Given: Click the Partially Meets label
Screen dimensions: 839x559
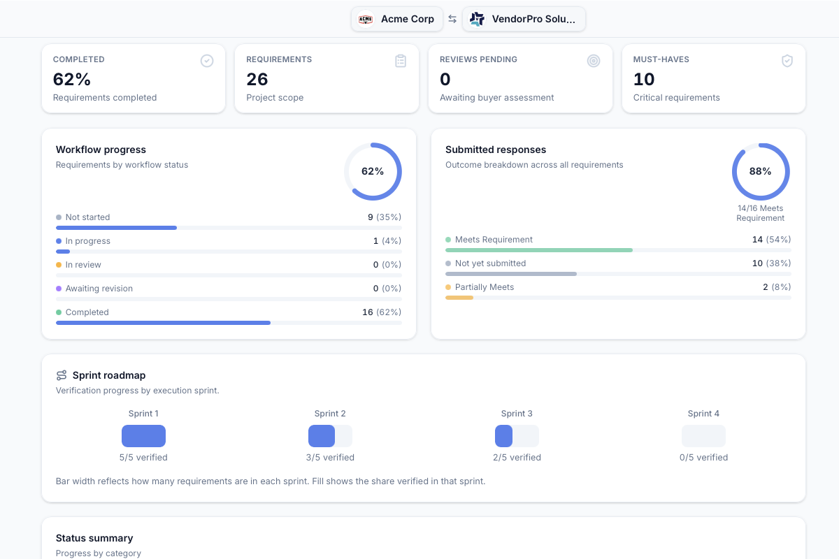Looking at the screenshot, I should point(485,287).
